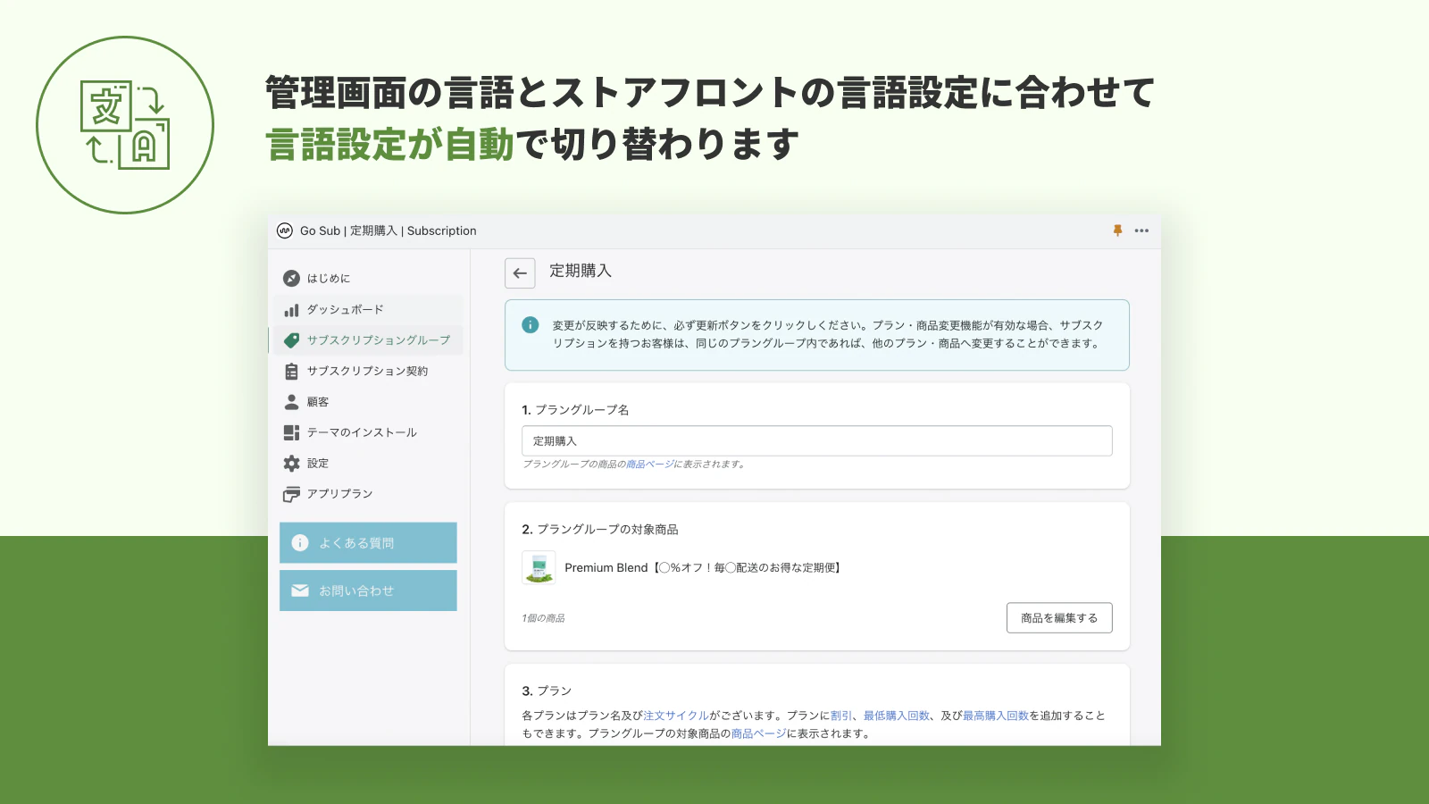Image resolution: width=1429 pixels, height=804 pixels.
Task: Click the アプリプラン card icon
Action: (291, 494)
